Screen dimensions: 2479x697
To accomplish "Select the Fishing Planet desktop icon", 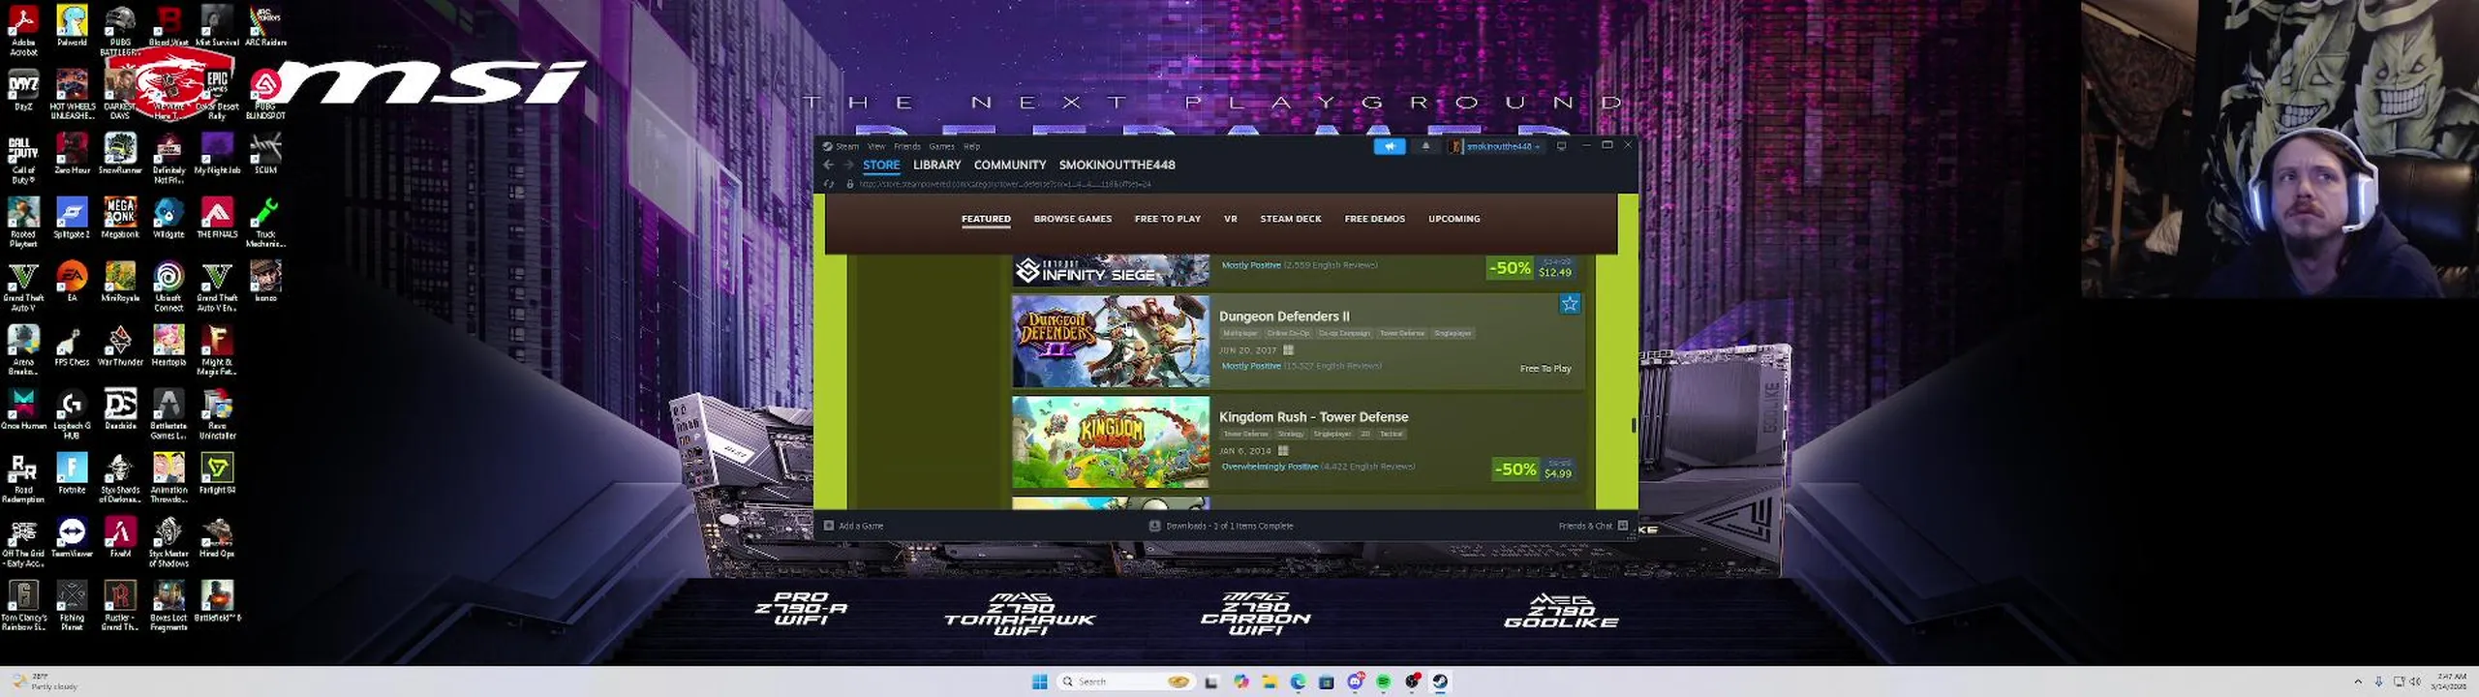I will tap(72, 606).
